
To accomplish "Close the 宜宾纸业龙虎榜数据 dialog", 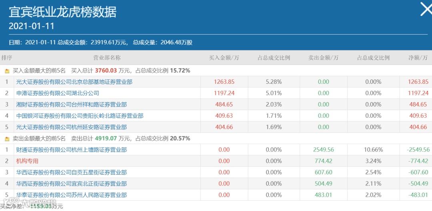I will pyautogui.click(x=426, y=9).
